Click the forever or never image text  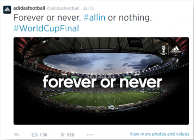click(102, 82)
